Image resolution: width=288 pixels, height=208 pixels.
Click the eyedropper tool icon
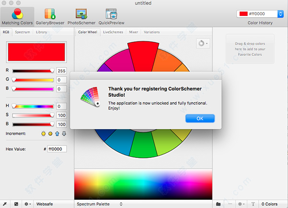coord(5,204)
